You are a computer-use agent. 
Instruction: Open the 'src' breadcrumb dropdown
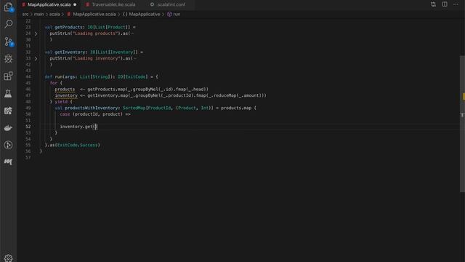click(25, 15)
